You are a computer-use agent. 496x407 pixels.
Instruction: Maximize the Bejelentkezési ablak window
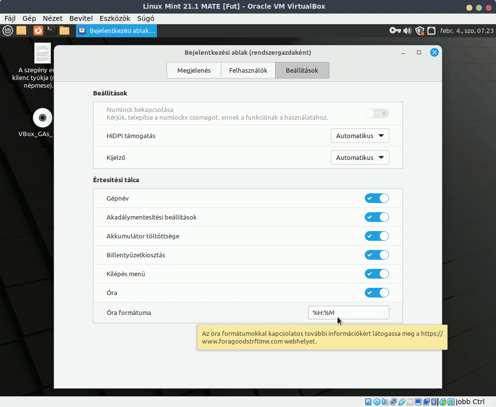419,52
